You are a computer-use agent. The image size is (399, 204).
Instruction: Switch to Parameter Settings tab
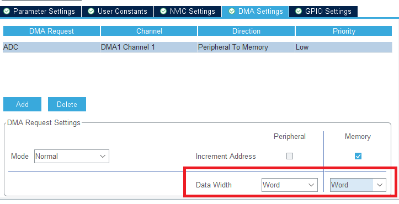point(41,12)
